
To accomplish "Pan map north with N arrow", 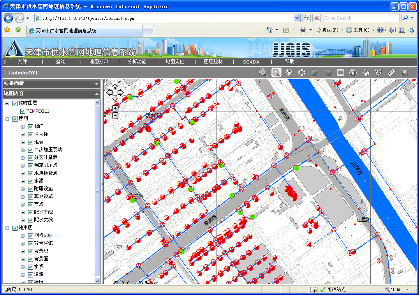I will coord(115,87).
